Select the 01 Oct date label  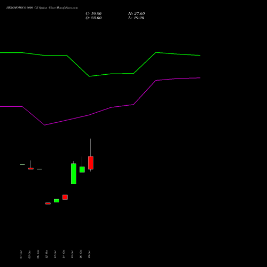click(21, 254)
